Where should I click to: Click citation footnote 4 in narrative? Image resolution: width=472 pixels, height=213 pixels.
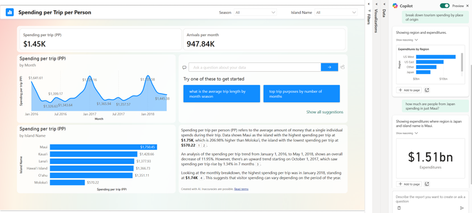click(x=201, y=178)
